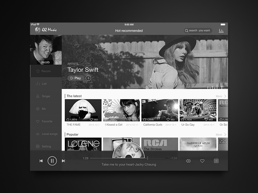Click the volume speaker icon

coord(188,161)
